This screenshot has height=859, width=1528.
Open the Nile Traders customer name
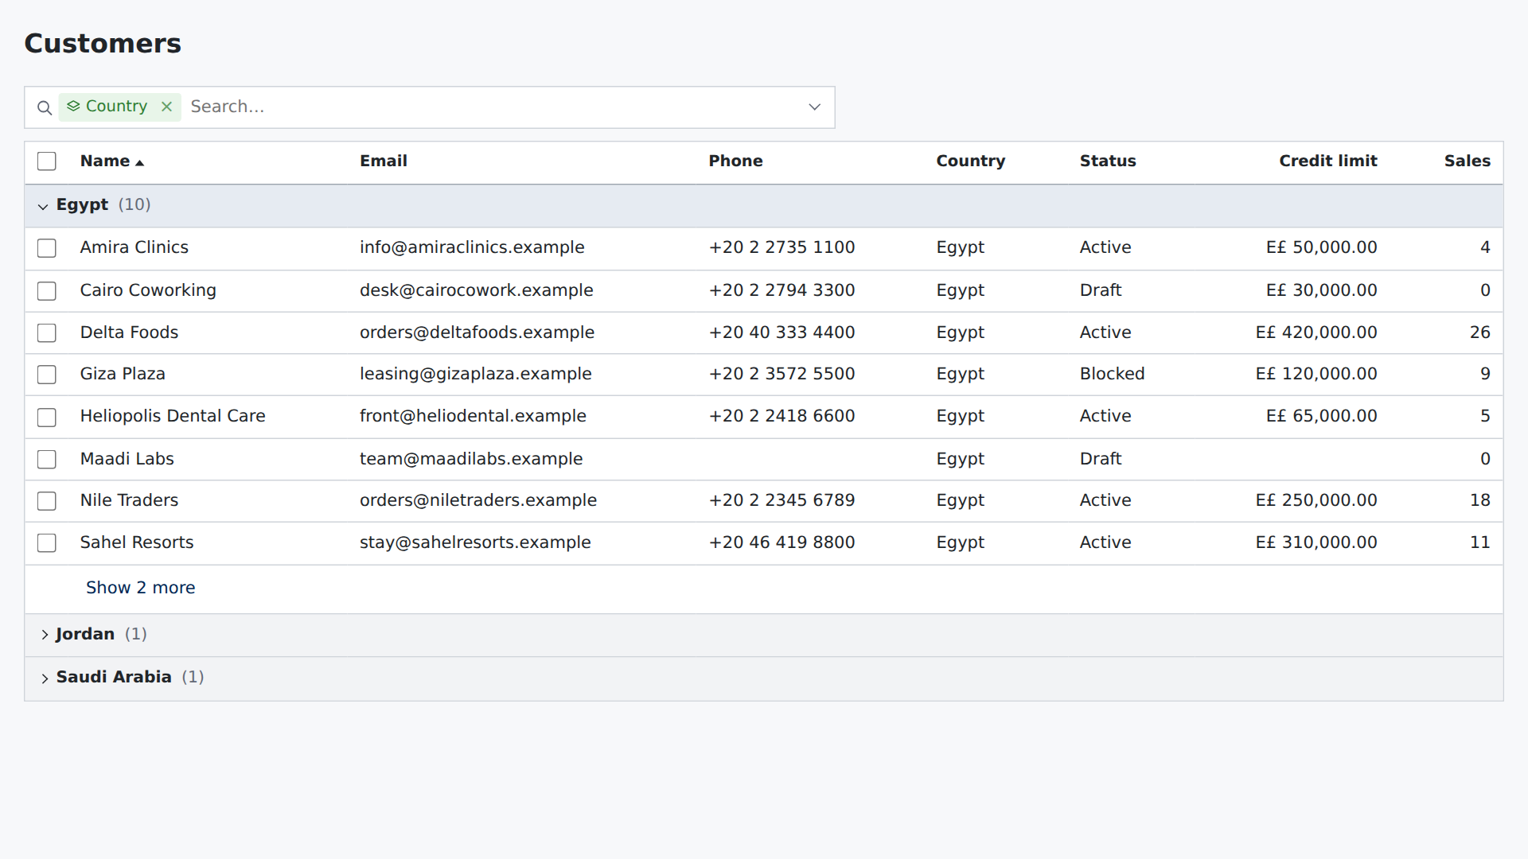(129, 500)
